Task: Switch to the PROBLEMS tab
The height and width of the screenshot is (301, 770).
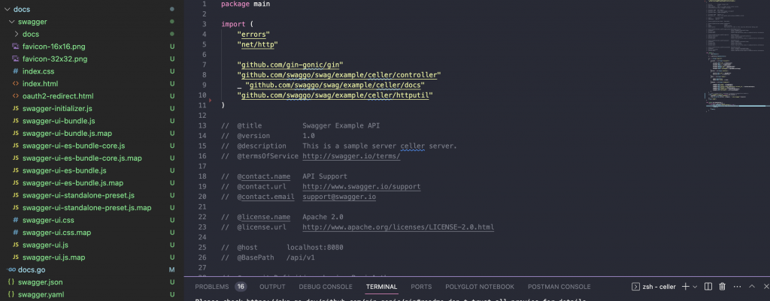Action: (211, 287)
